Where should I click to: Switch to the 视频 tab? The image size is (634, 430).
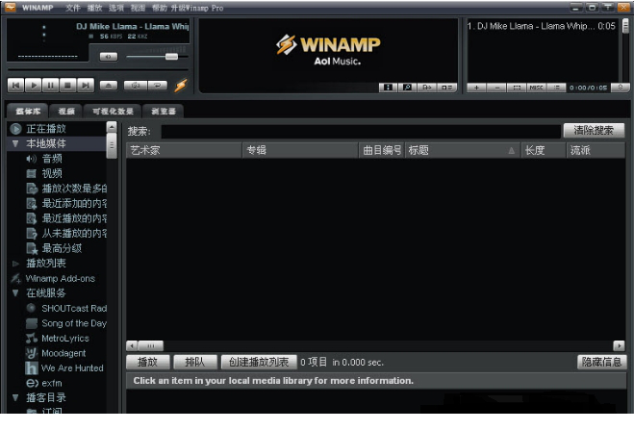coord(66,112)
